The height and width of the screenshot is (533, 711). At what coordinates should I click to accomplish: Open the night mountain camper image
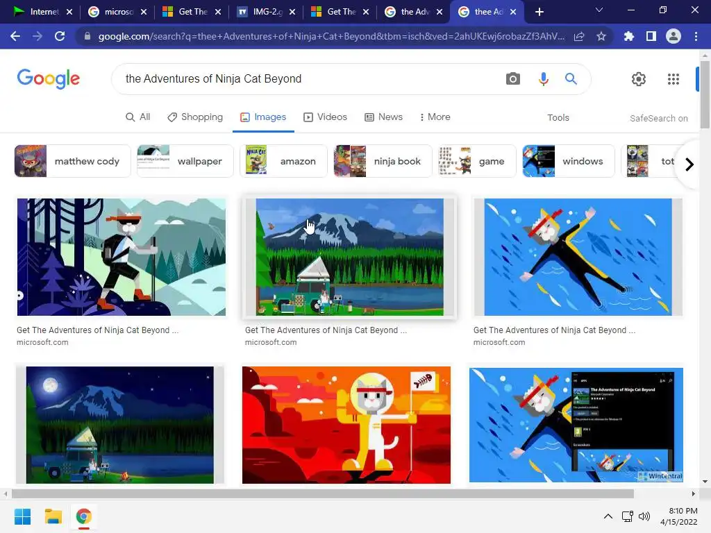click(119, 425)
